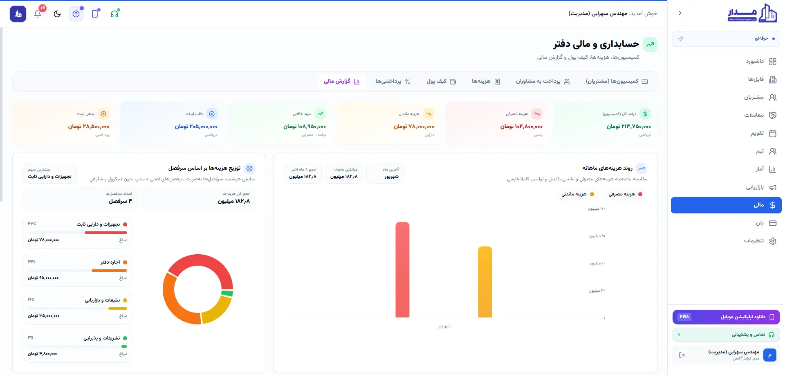Image resolution: width=785 pixels, height=375 pixels.
Task: Click the بیشترین سهم box
Action: click(x=49, y=173)
